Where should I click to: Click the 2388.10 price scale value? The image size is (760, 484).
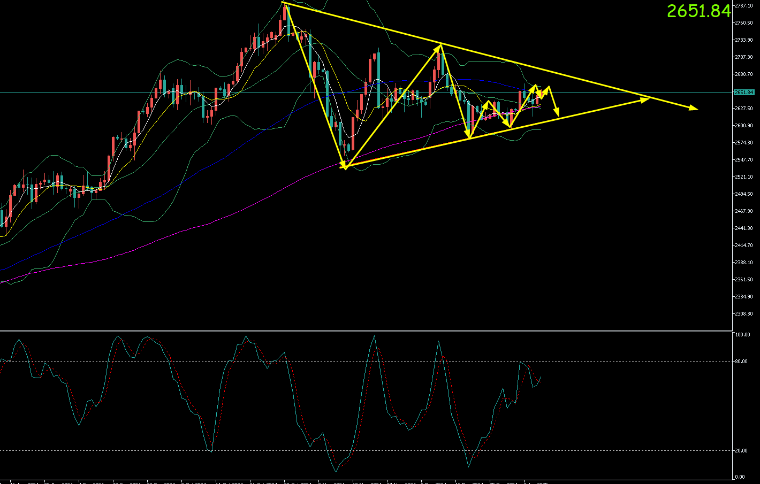(x=744, y=263)
